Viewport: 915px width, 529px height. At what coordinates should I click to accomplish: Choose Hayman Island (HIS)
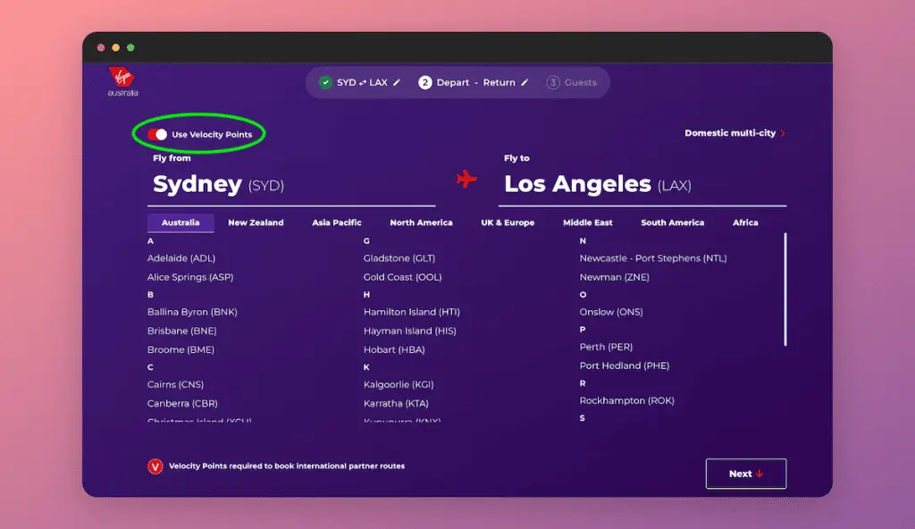coord(409,331)
